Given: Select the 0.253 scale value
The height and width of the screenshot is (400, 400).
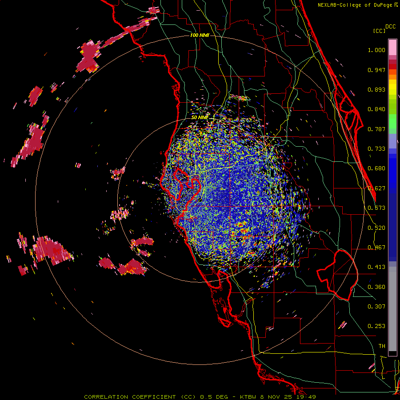Looking at the screenshot, I should 376,326.
